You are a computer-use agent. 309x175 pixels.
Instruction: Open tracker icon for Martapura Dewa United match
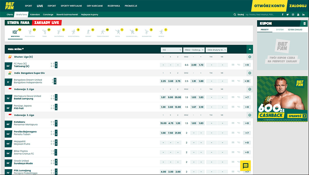point(239,97)
